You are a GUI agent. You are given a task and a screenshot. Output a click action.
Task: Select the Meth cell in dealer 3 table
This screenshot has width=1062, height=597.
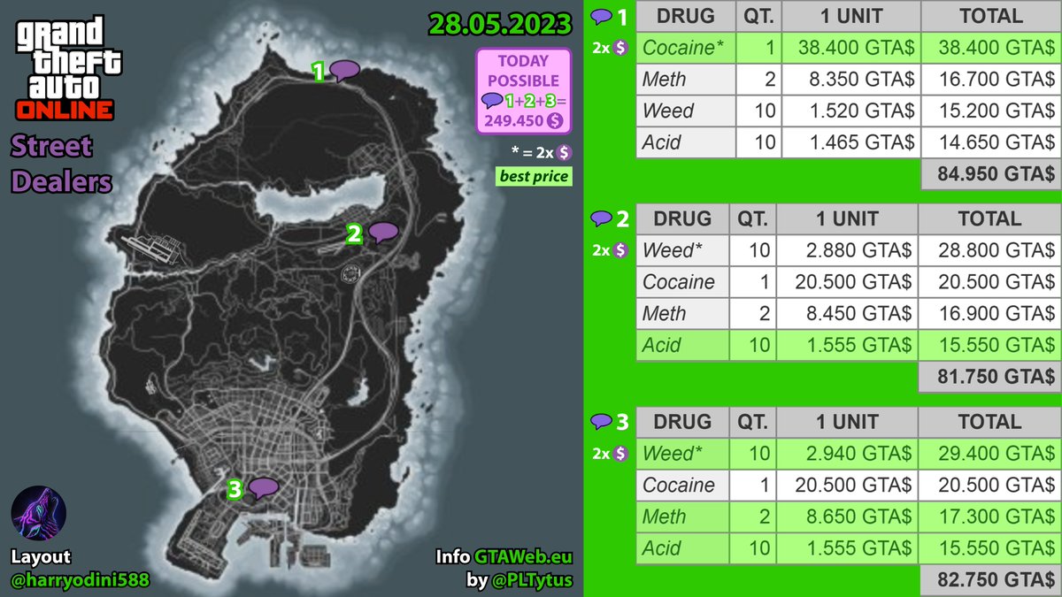tap(682, 517)
